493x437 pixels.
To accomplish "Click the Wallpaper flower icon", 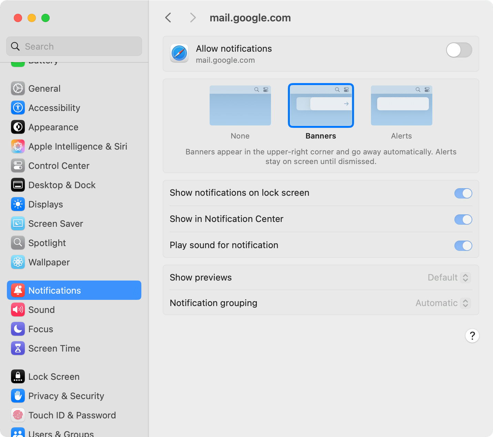I will point(18,262).
